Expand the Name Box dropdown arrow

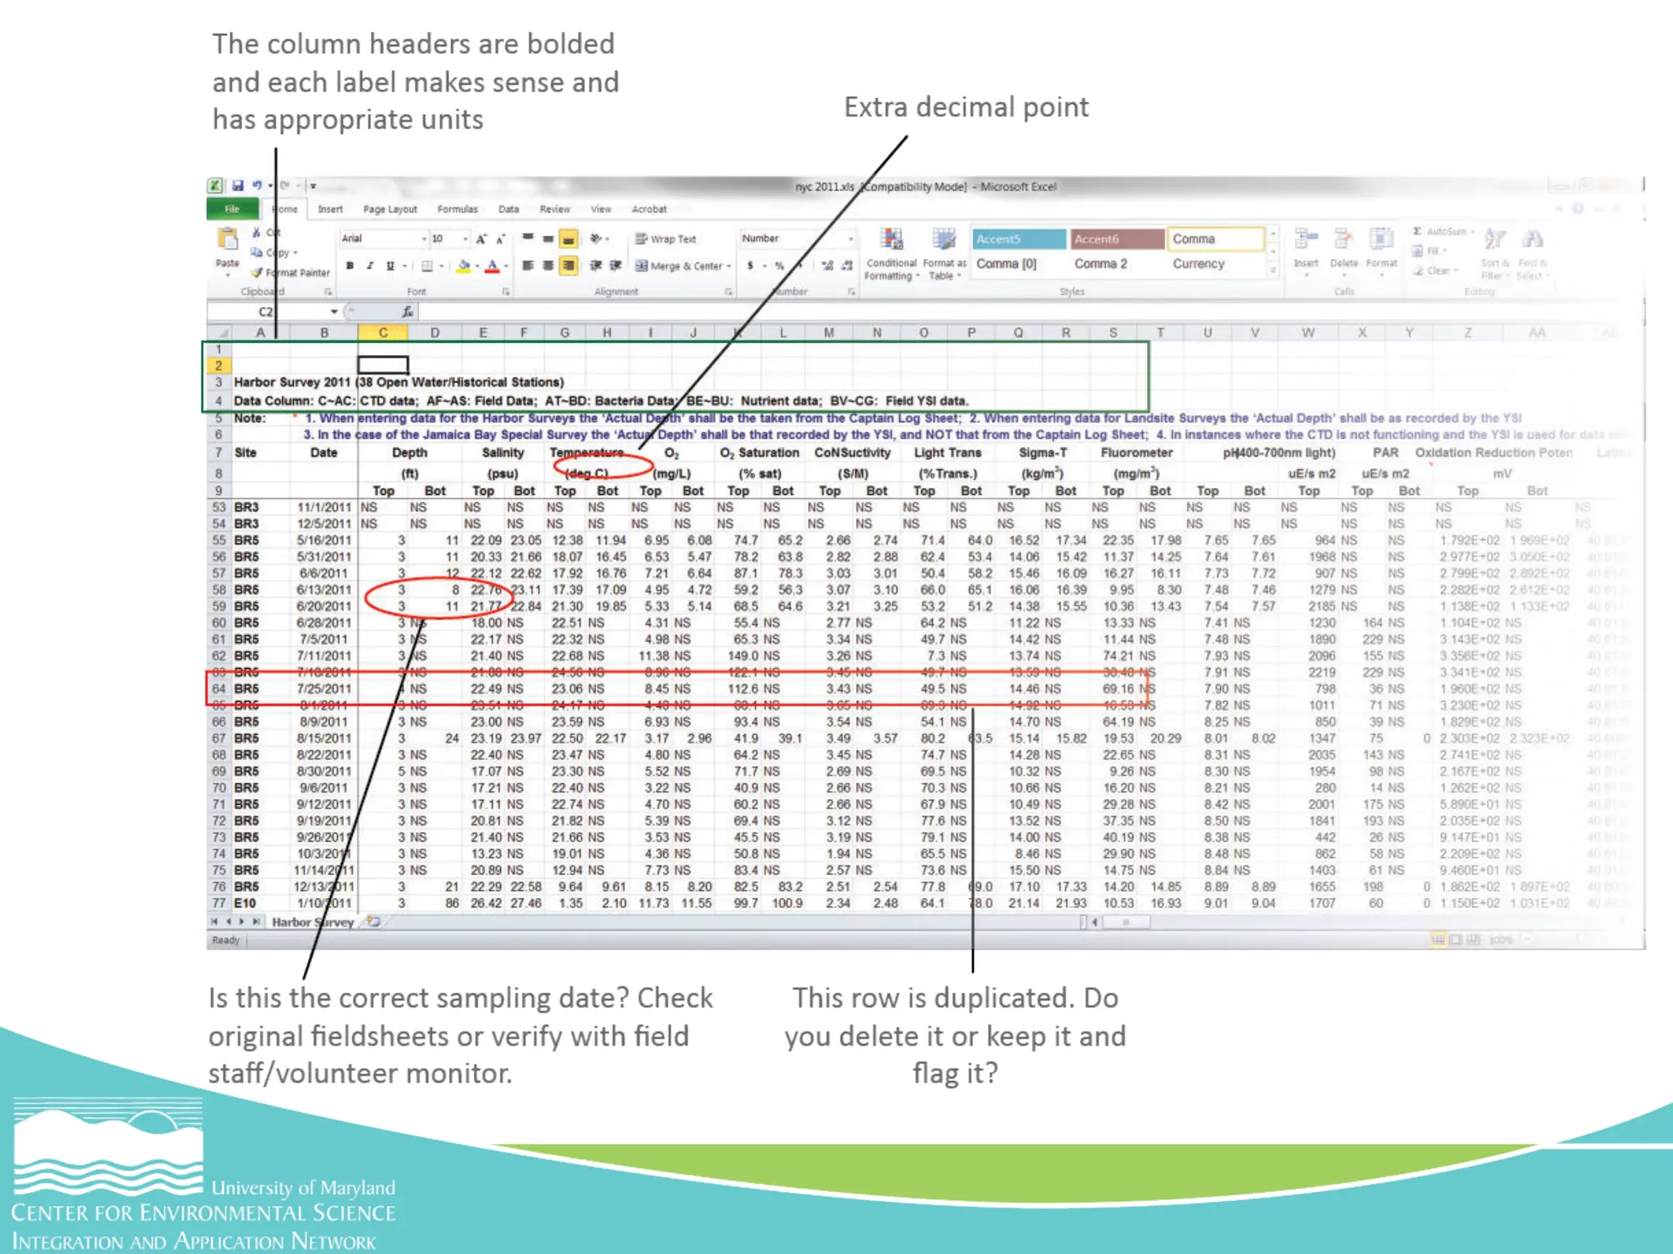[334, 312]
